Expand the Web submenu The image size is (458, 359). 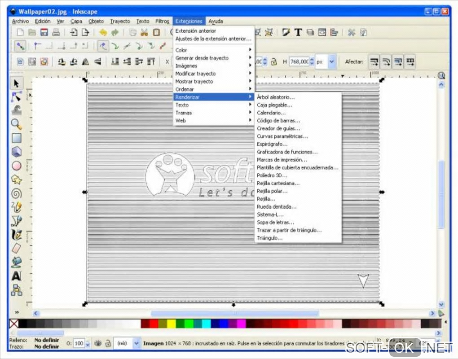213,121
